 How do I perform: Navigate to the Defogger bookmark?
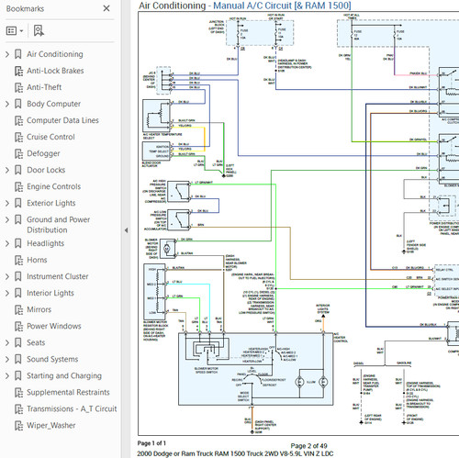(43, 153)
